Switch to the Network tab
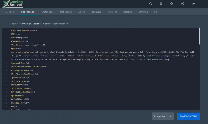 (112, 12)
